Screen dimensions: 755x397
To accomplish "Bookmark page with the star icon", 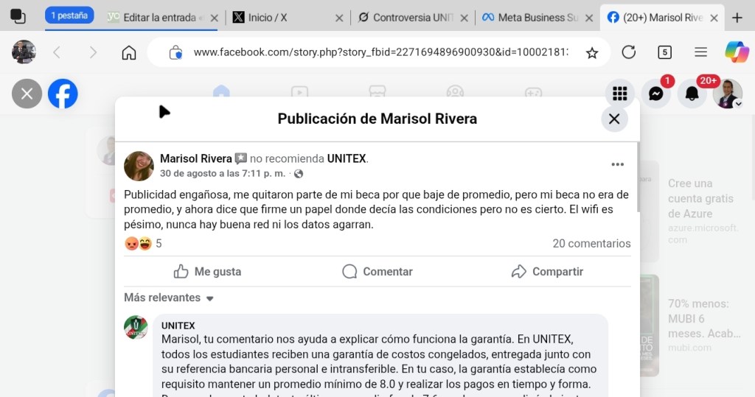I will [x=591, y=52].
